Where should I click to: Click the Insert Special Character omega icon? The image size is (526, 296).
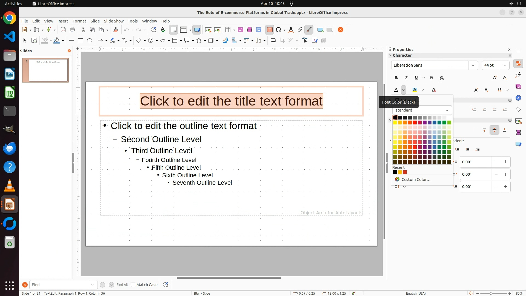click(279, 30)
